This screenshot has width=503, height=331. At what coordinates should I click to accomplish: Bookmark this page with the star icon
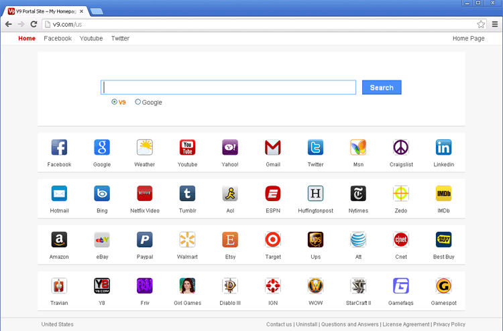481,24
